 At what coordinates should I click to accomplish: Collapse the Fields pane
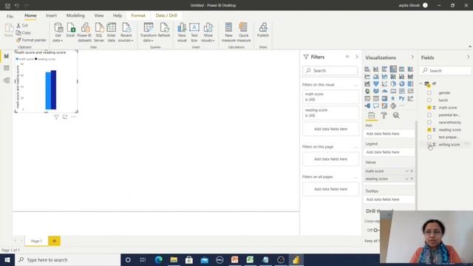[468, 57]
